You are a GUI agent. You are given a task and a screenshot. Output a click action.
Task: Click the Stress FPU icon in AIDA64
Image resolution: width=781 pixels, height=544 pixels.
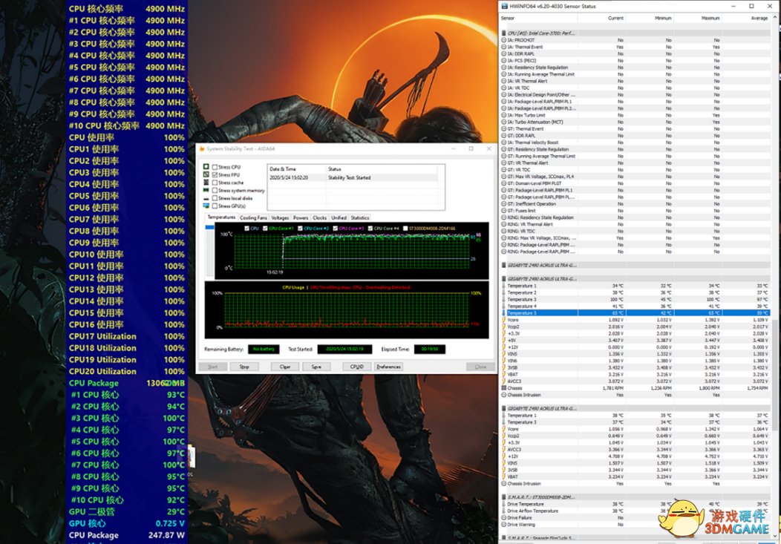pos(206,174)
